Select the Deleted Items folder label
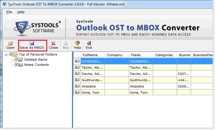 [36, 59]
